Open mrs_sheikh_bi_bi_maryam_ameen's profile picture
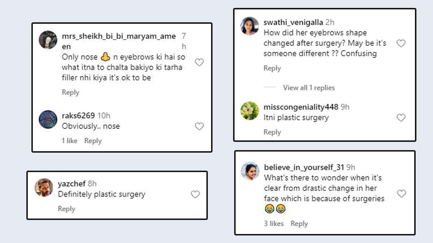Screen dimensions: 433x243 tap(48, 40)
